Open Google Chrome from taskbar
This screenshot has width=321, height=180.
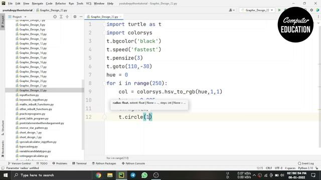tap(98, 175)
